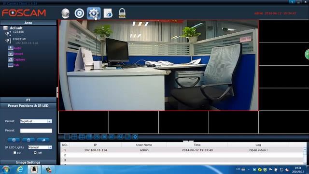Viewport: 309px width, 174px height.
Task: Click the Audio icon under FI9831W
Action: click(11, 48)
